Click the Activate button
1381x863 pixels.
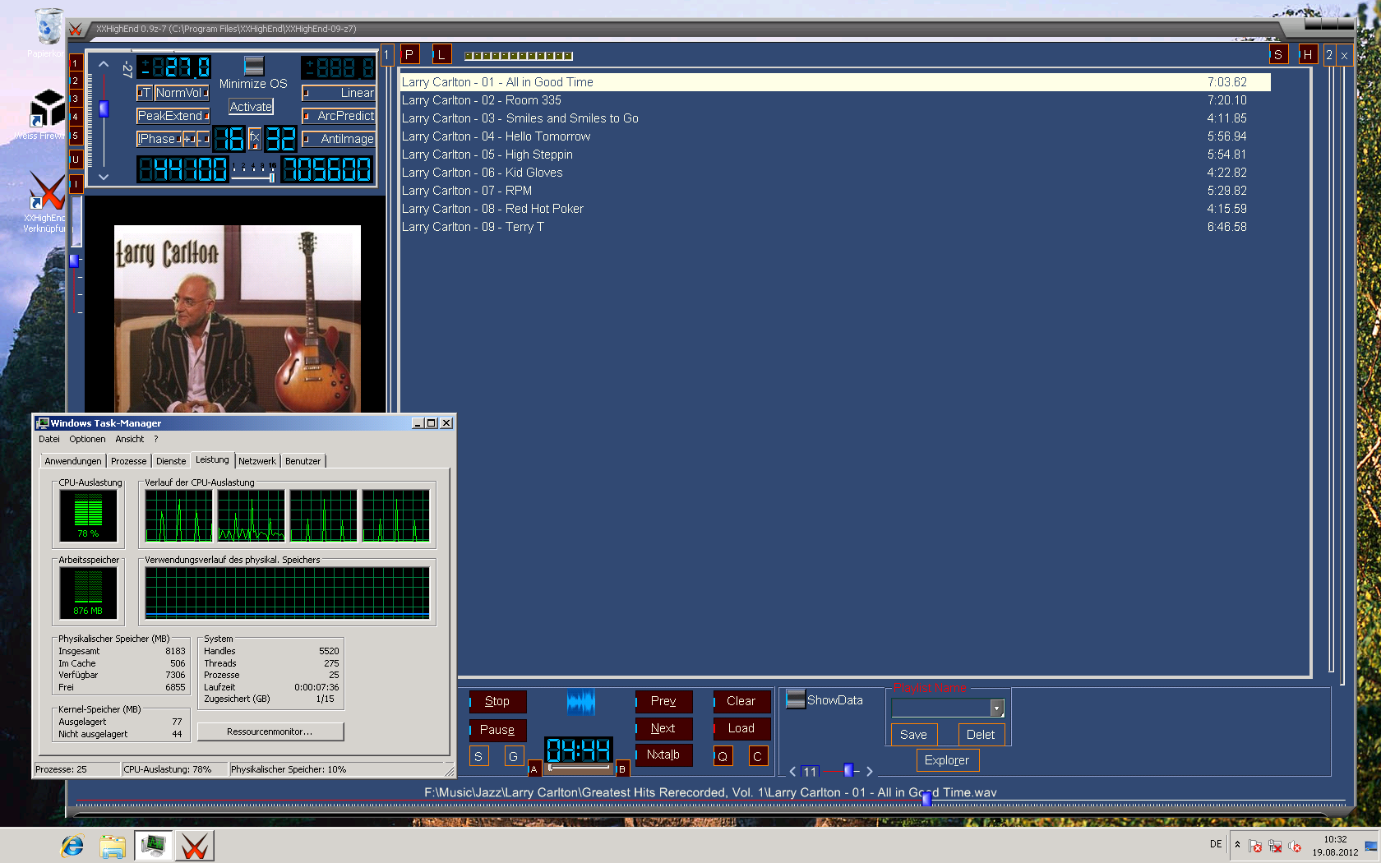click(251, 107)
